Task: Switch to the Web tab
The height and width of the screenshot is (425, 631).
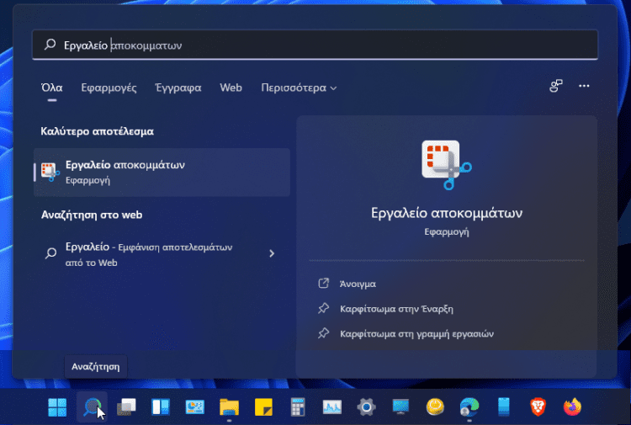Action: point(231,88)
